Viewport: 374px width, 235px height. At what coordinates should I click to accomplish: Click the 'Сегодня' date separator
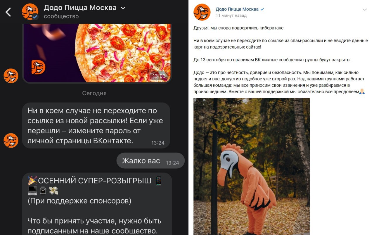coord(94,93)
